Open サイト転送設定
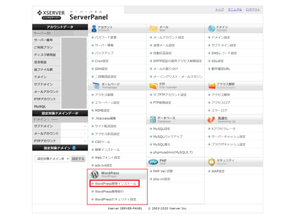295x220 pixels. (x=105, y=126)
